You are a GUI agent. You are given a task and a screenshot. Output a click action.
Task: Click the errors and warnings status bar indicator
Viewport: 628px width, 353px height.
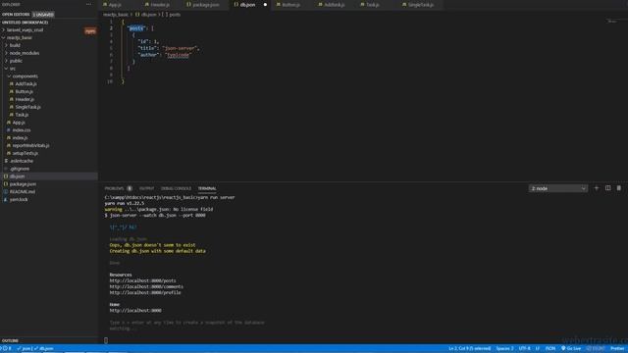[x=7, y=349]
